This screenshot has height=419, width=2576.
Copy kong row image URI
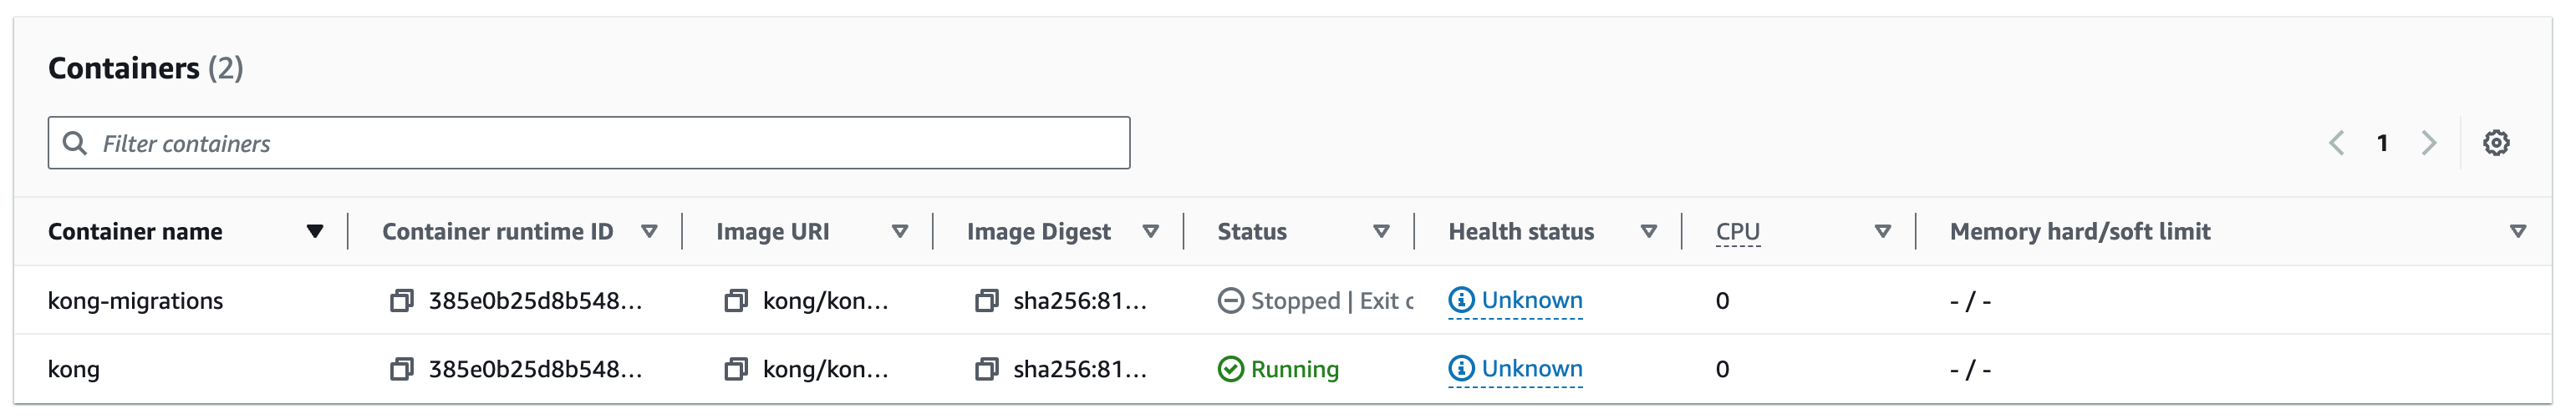736,369
